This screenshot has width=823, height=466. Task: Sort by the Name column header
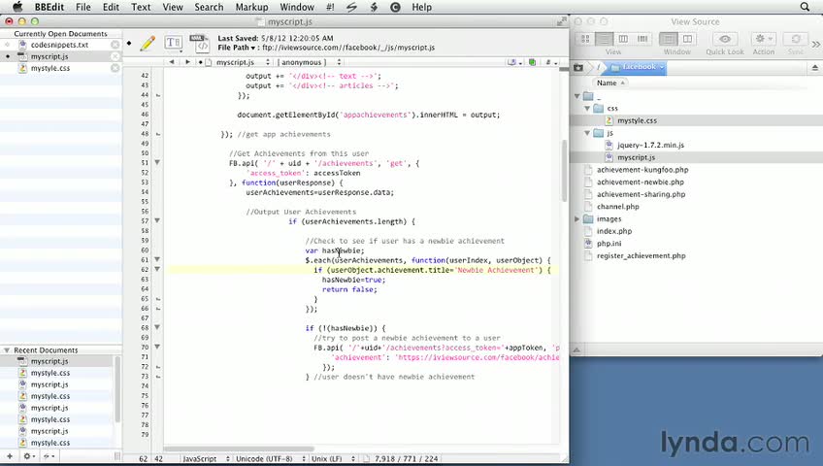(611, 83)
